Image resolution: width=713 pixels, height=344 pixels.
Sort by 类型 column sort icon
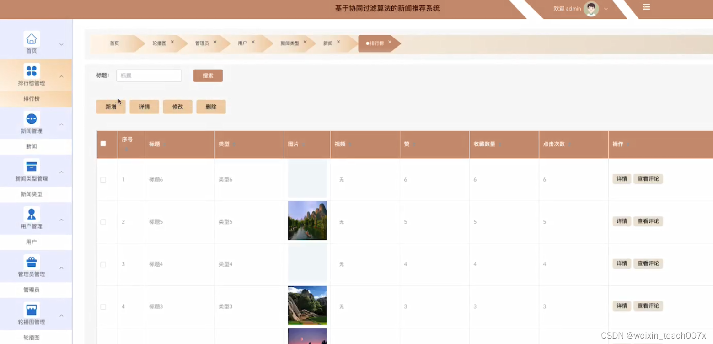[234, 144]
